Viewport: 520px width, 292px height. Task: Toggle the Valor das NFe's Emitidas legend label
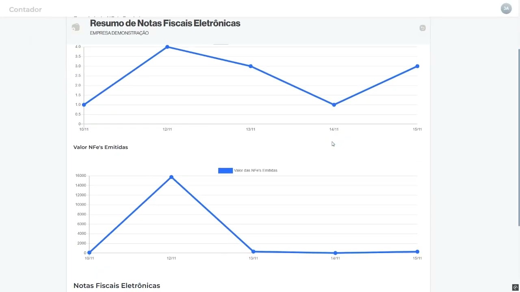coord(256,170)
